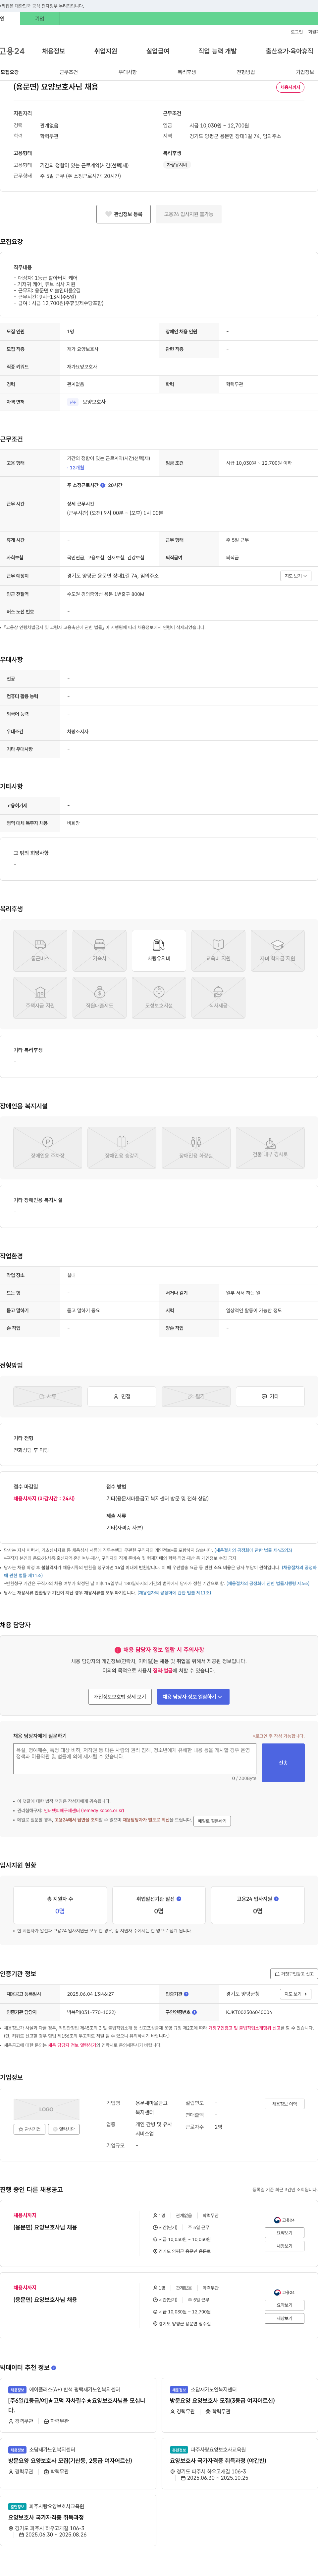The width and height of the screenshot is (318, 2576).
Task: Click the 개인정보보호법 상세 보기 button
Action: coord(120,1697)
